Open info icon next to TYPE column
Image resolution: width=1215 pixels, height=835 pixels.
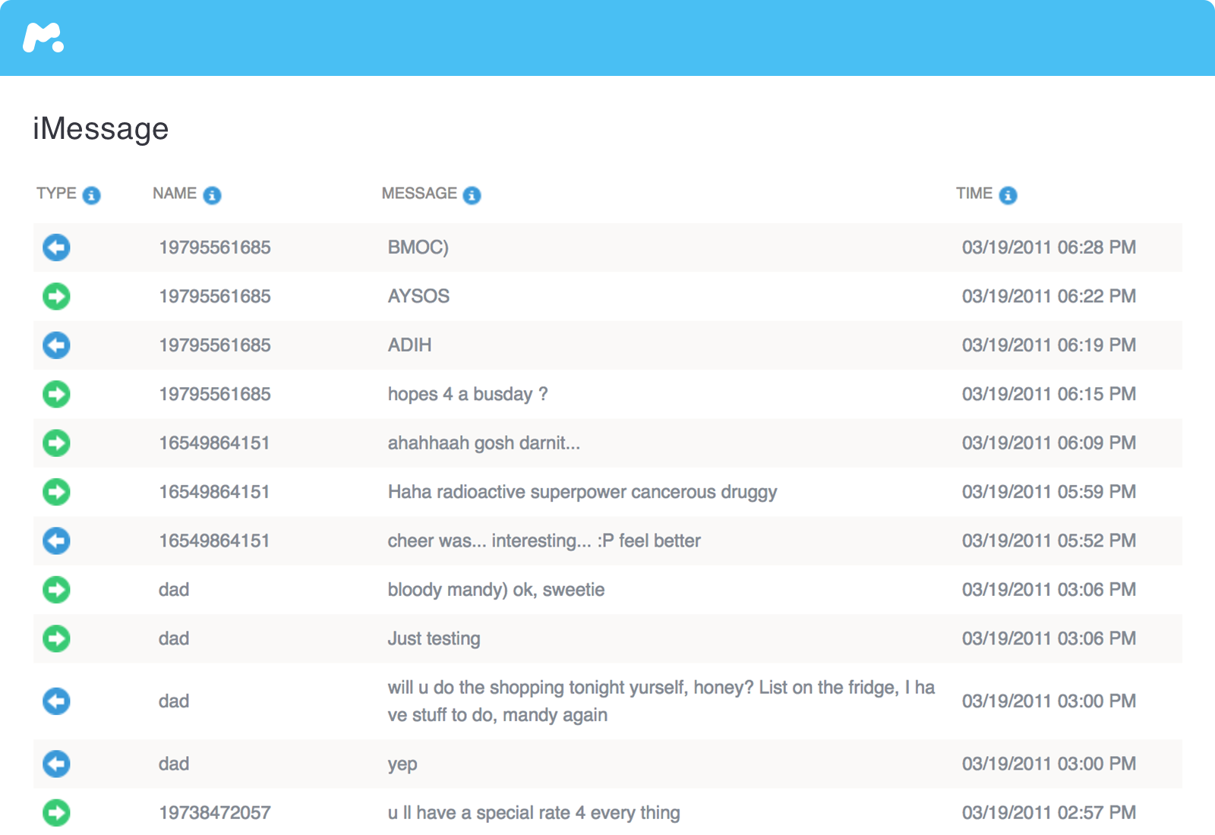pyautogui.click(x=91, y=195)
